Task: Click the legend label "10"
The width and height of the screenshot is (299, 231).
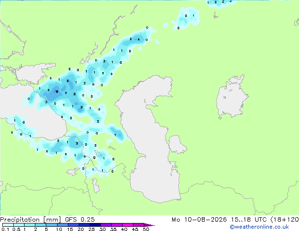Action: pos(59,229)
